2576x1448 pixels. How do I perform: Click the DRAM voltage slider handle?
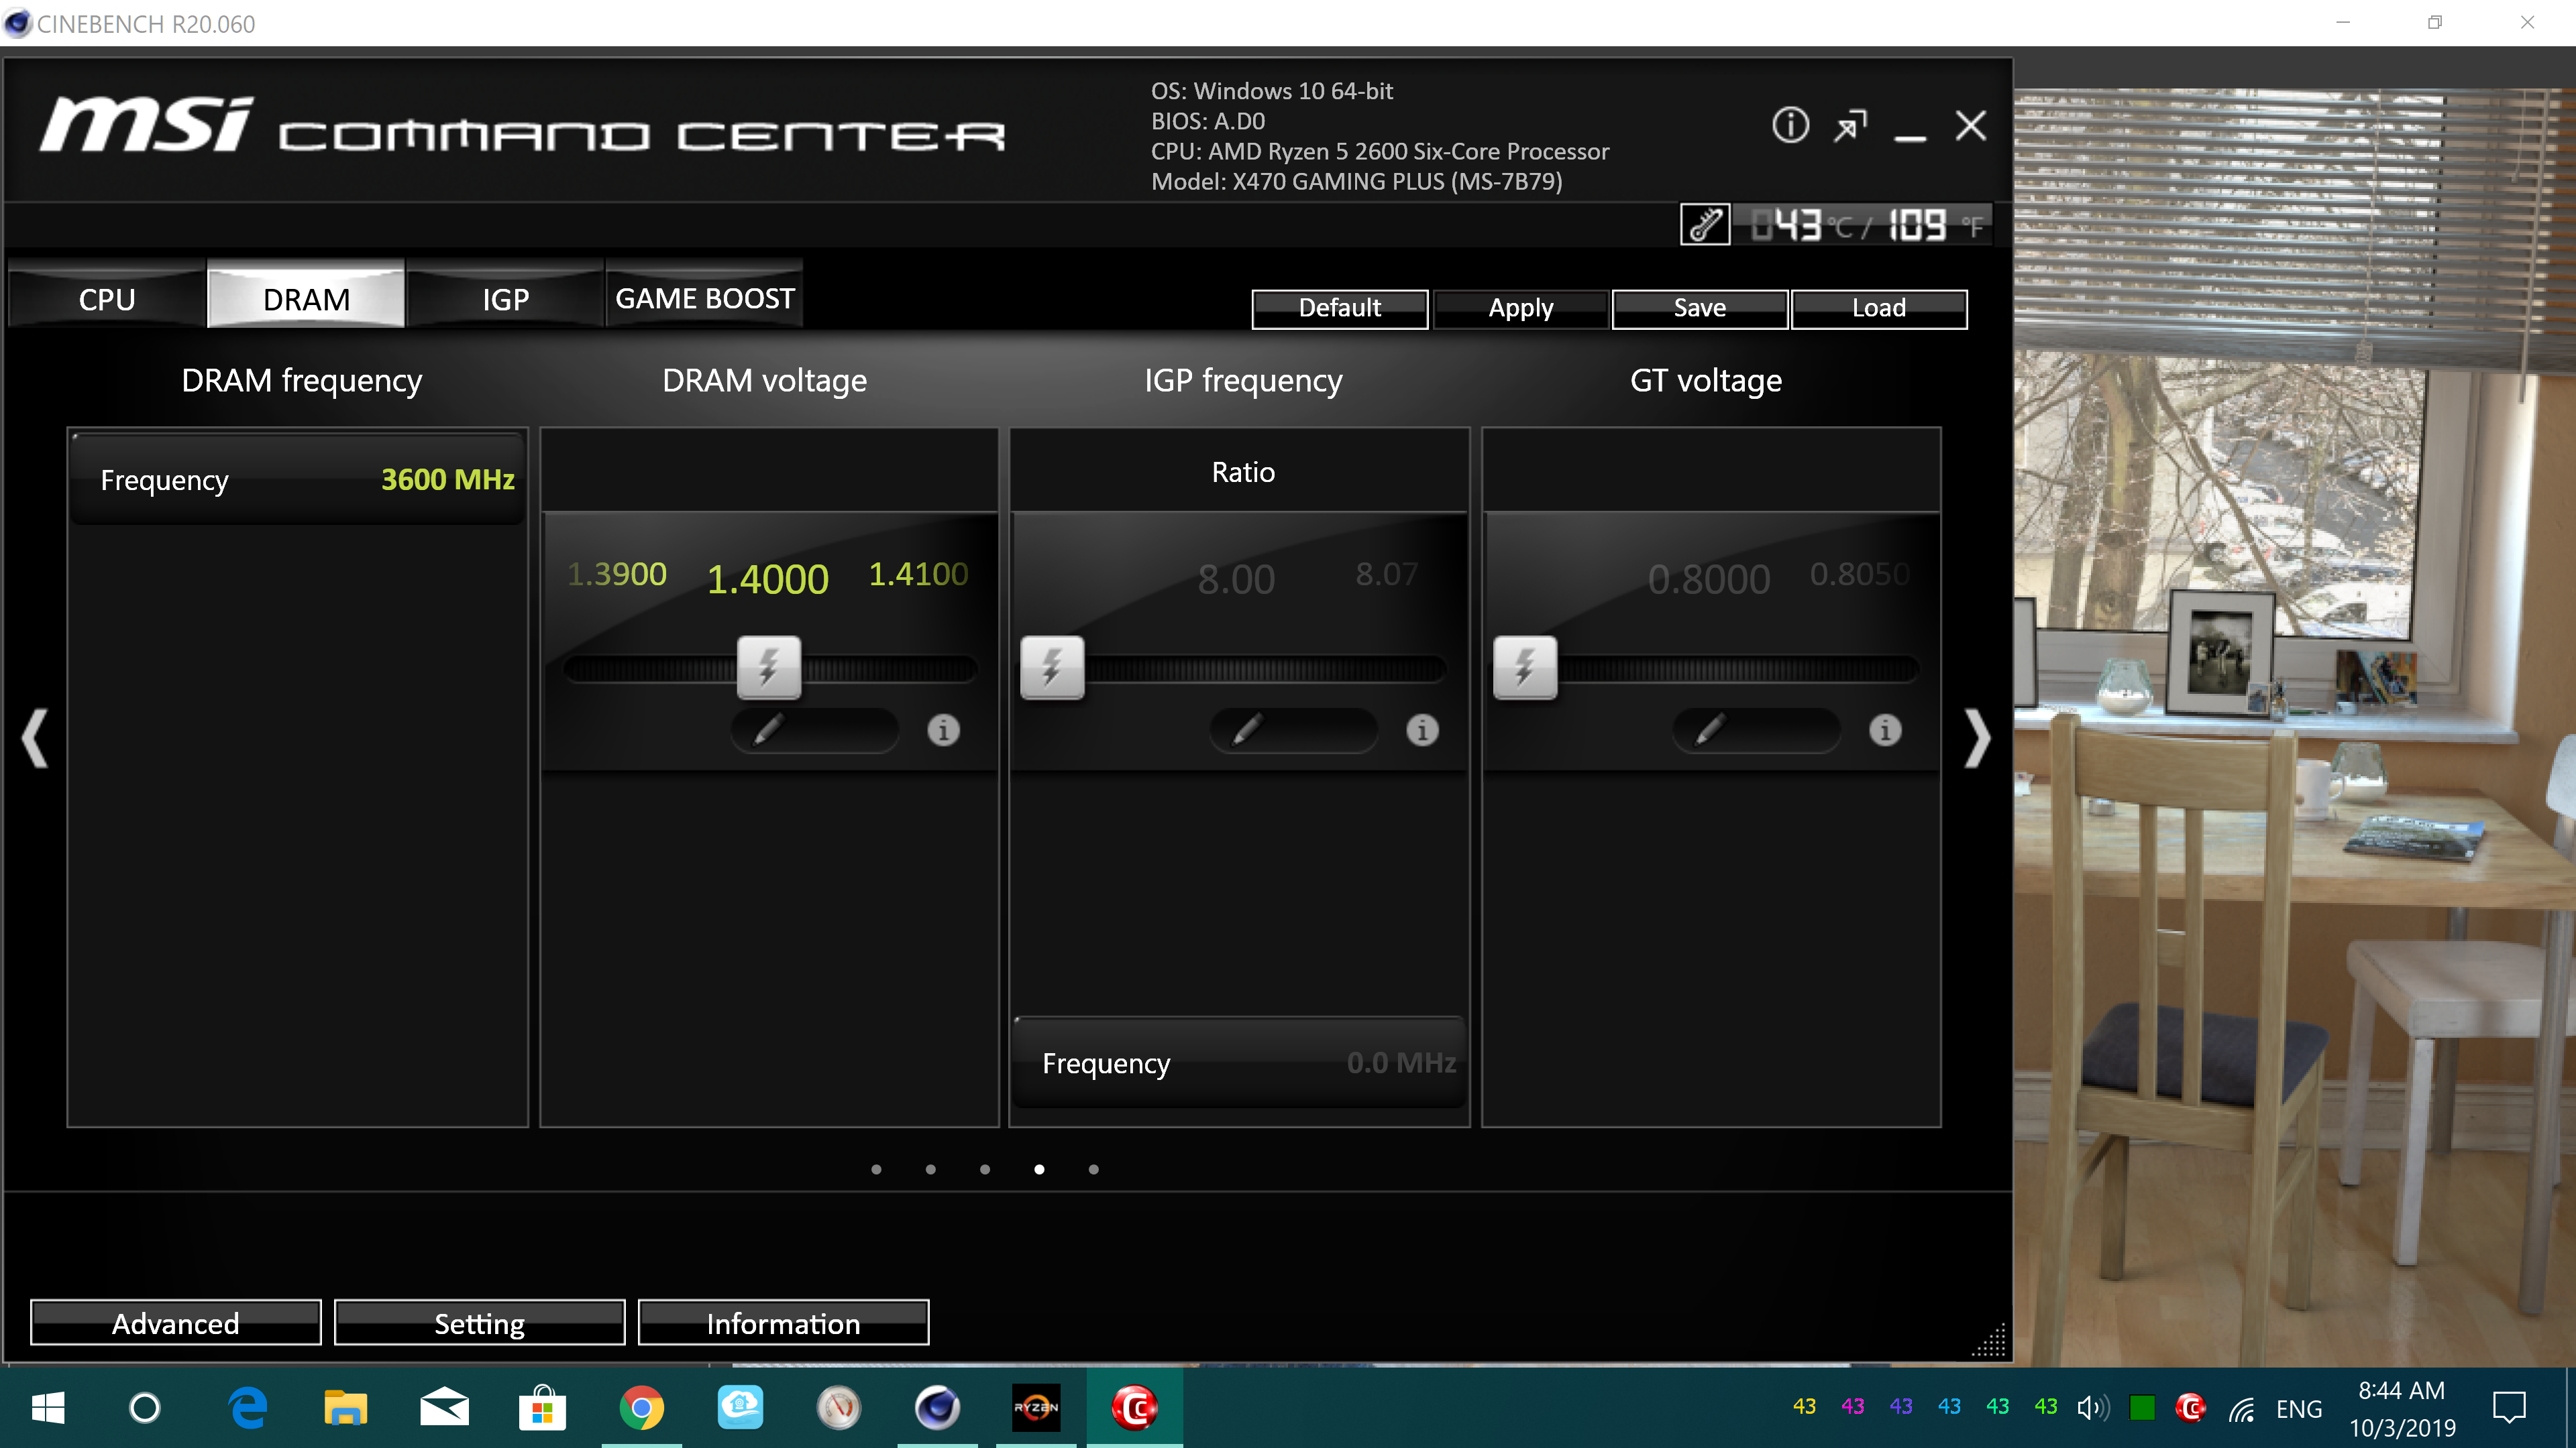(x=768, y=666)
